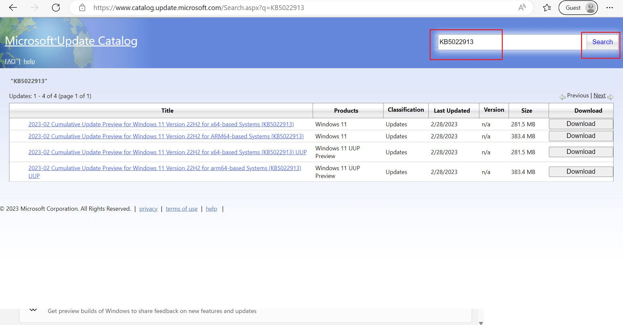Open the help link in the header
The width and height of the screenshot is (623, 325).
coord(29,61)
